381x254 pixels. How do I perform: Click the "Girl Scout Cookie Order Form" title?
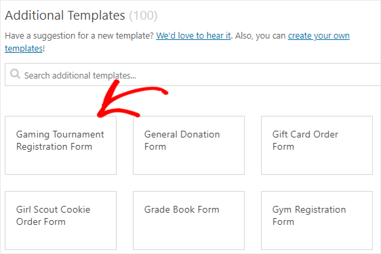coord(53,216)
